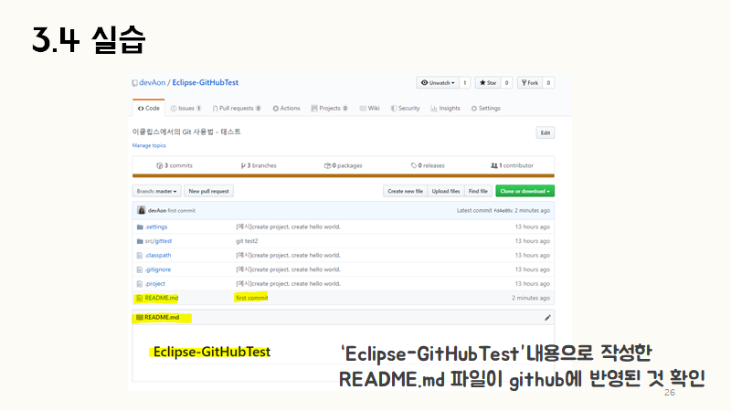731x411 pixels.
Task: Switch to the Pull requests tab
Action: (x=237, y=108)
